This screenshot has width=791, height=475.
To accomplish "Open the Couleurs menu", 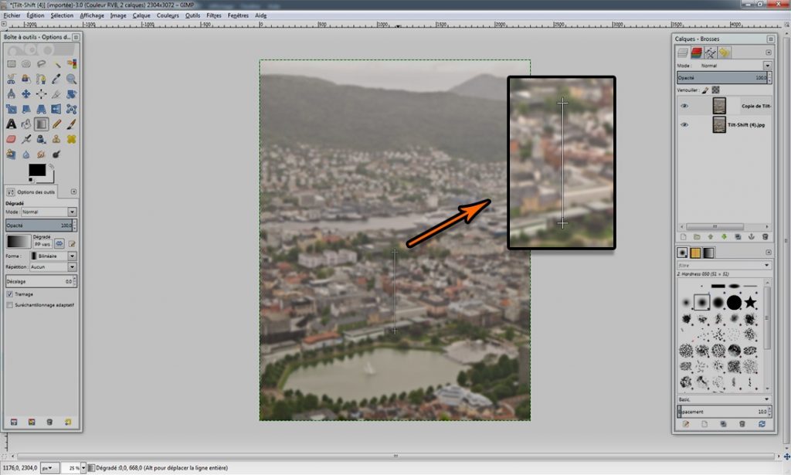I will tap(167, 15).
